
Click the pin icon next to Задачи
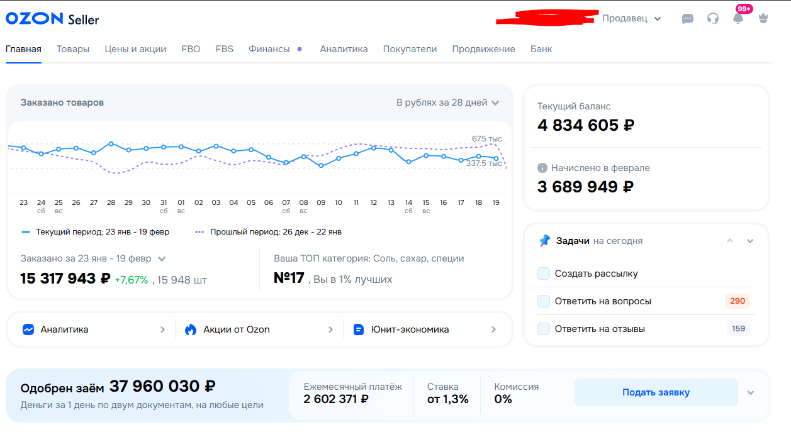[x=544, y=241]
